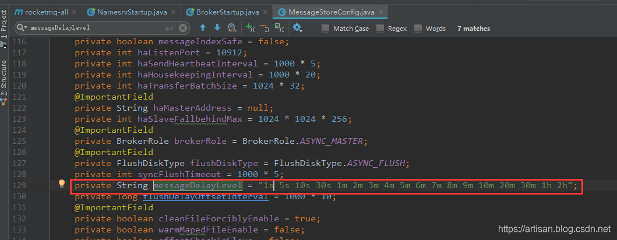Open the search settings gear dropdown

(297, 27)
